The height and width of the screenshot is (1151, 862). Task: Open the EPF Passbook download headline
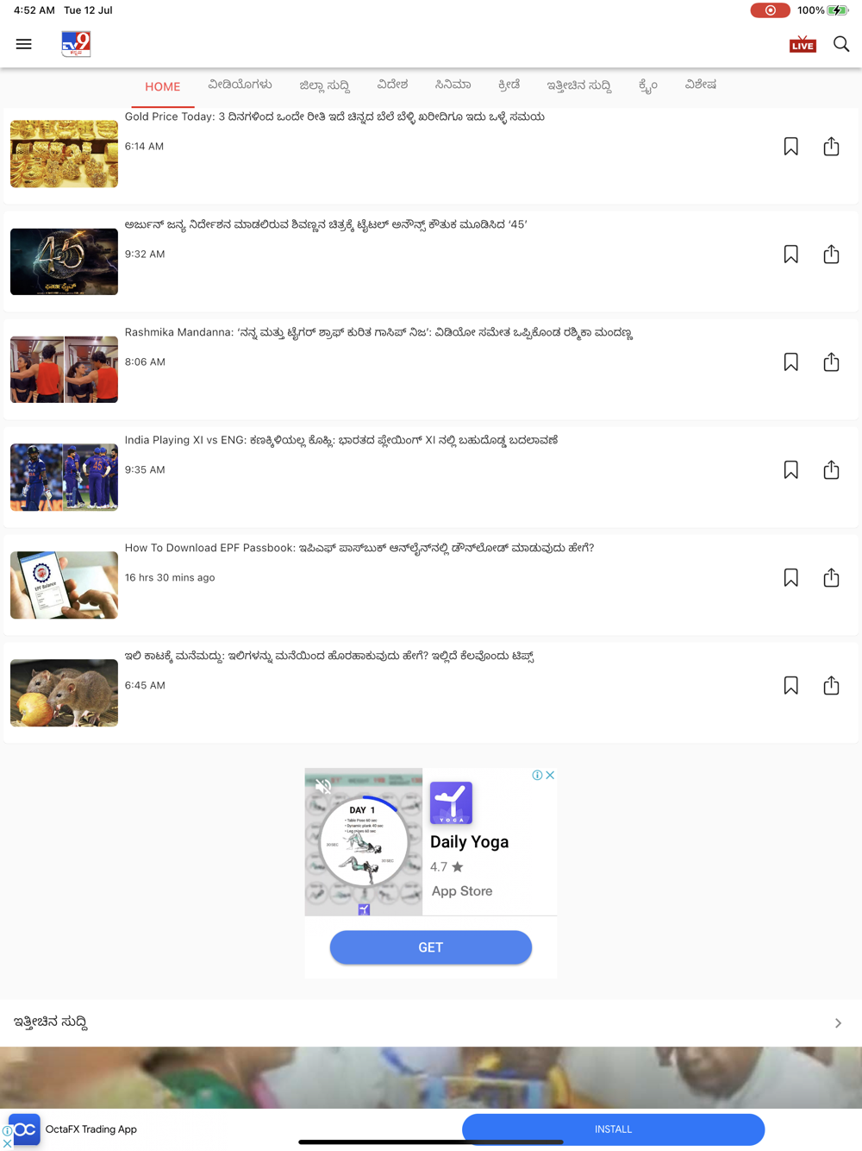click(359, 548)
